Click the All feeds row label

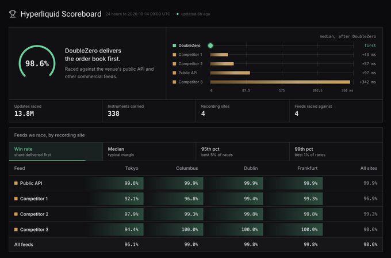click(24, 245)
